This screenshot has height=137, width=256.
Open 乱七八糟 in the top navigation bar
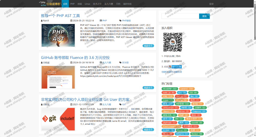[109, 4]
